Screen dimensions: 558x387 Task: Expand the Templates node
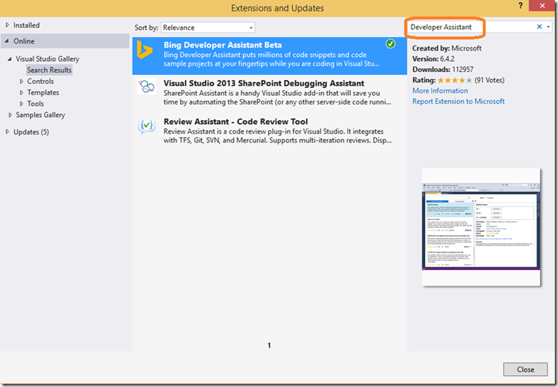tap(21, 93)
